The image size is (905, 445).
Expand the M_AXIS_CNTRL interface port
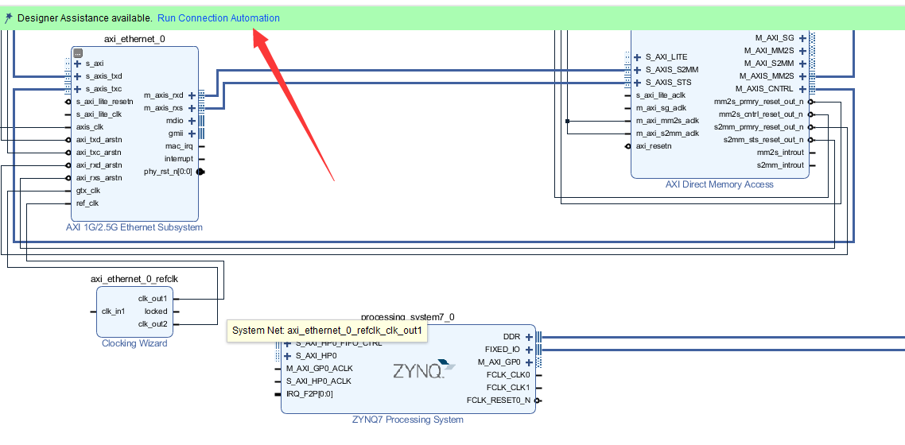click(802, 89)
